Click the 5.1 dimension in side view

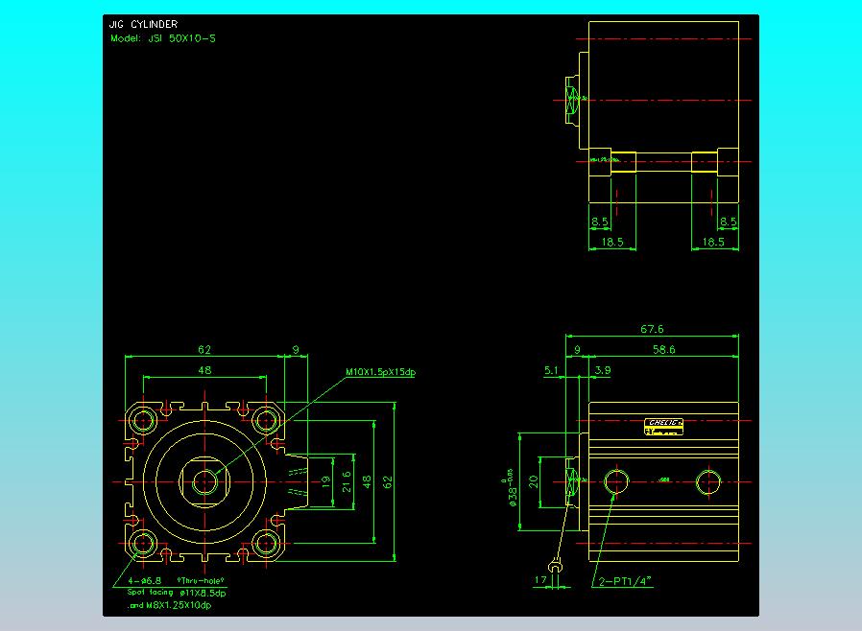pos(551,369)
